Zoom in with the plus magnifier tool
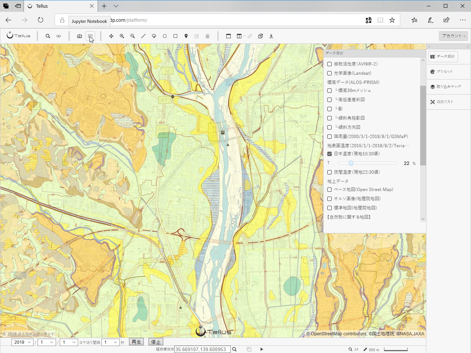Viewport: 471px width, 353px height. click(x=122, y=36)
